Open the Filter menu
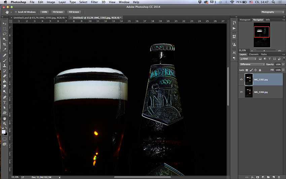Screen dimensions: 286x179 coord(94,2)
